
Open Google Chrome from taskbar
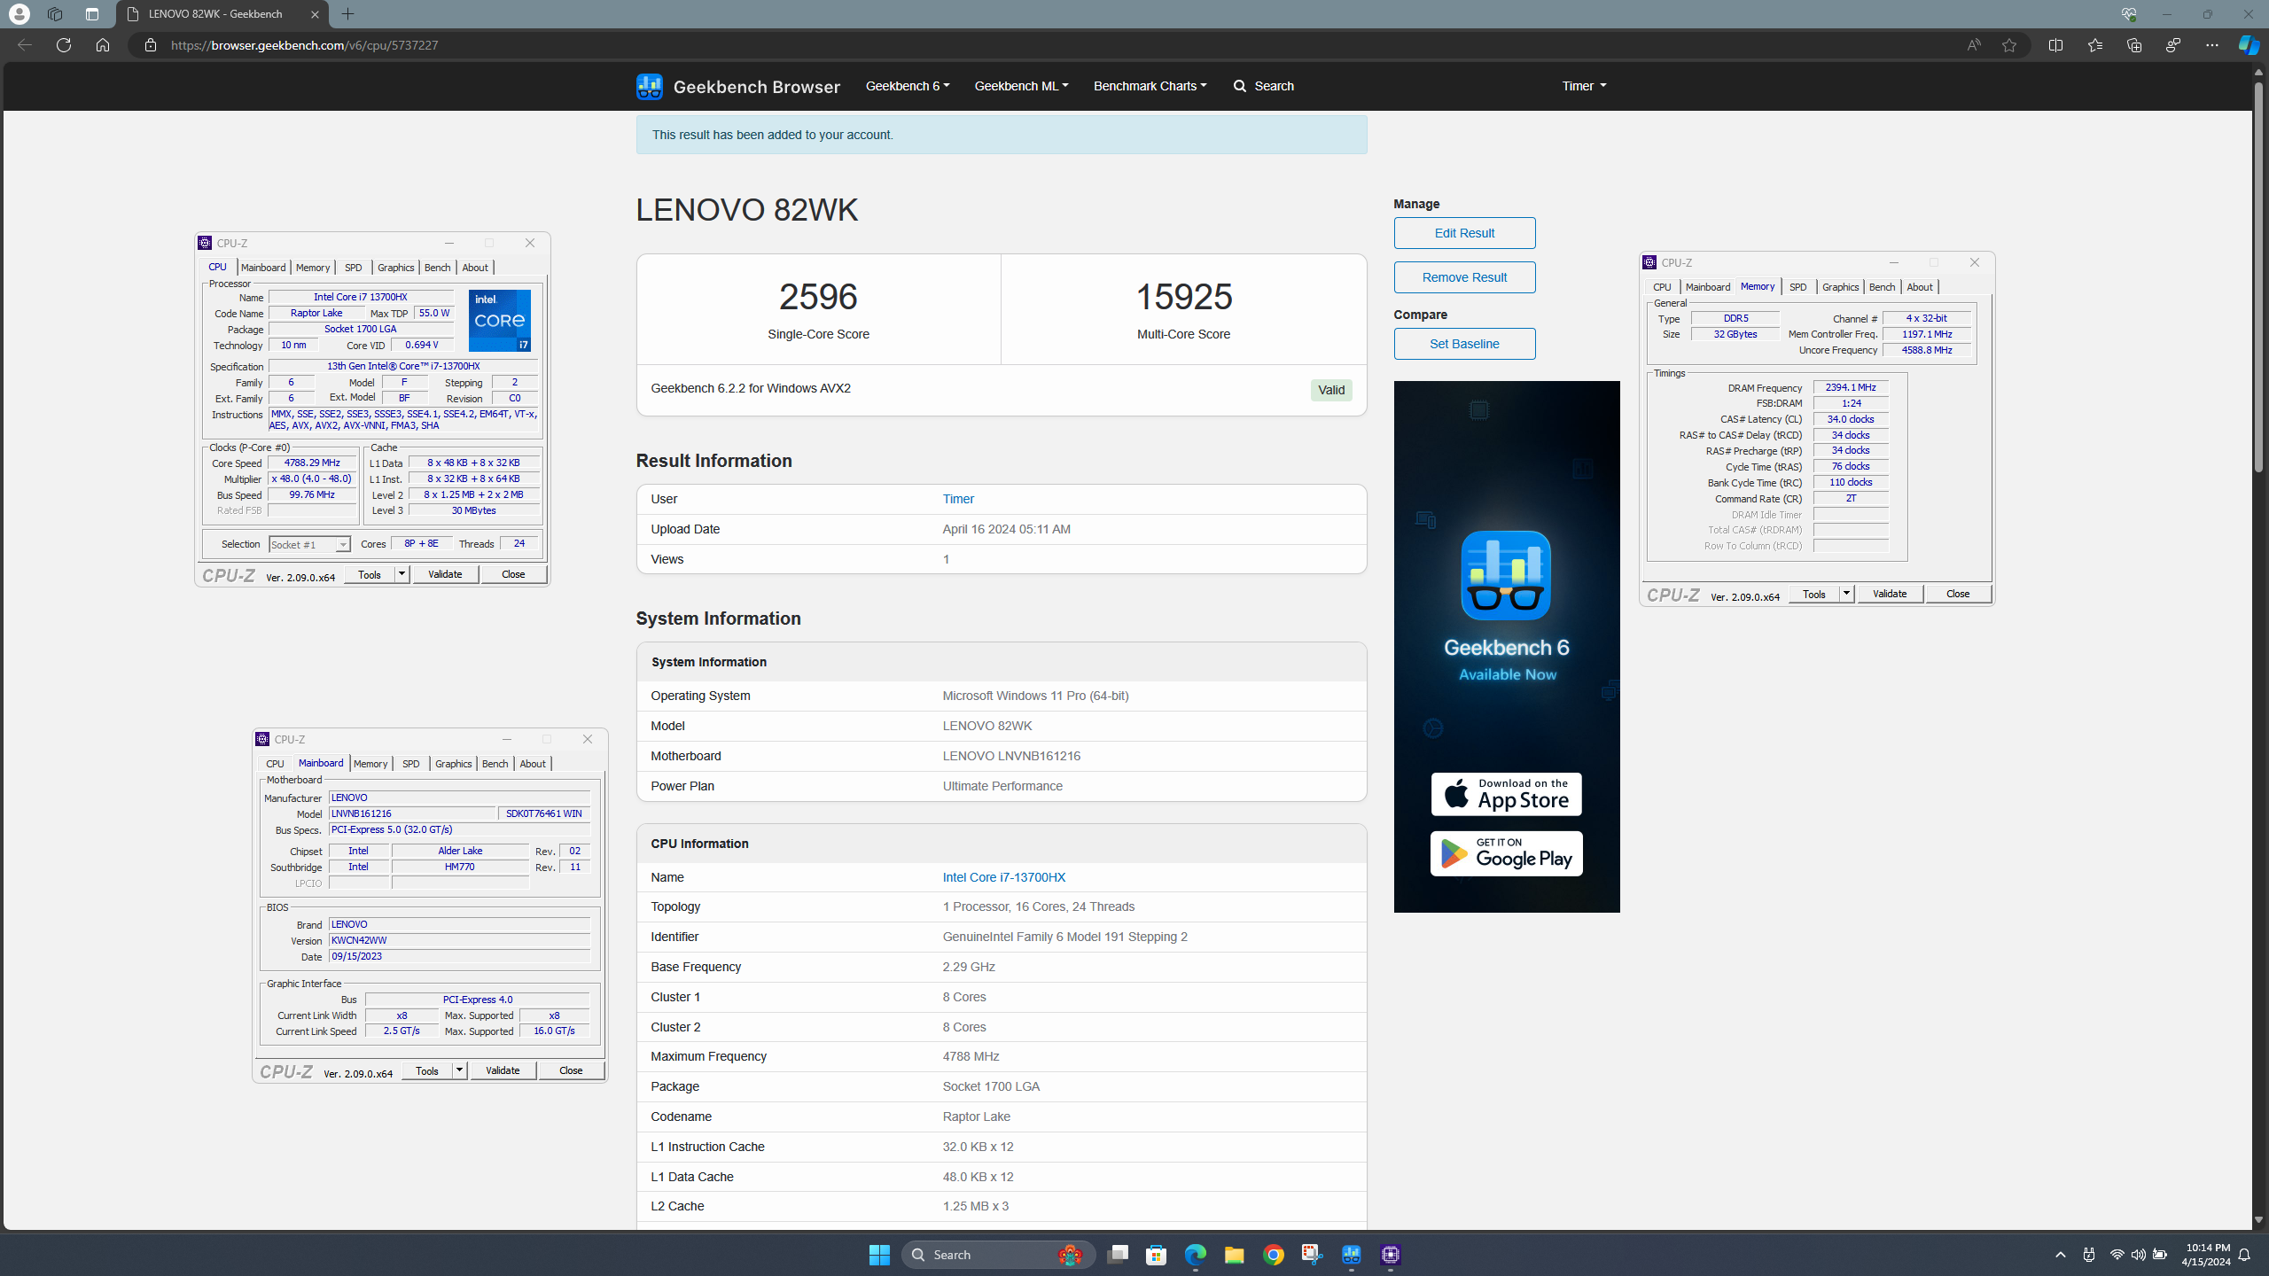coord(1274,1255)
